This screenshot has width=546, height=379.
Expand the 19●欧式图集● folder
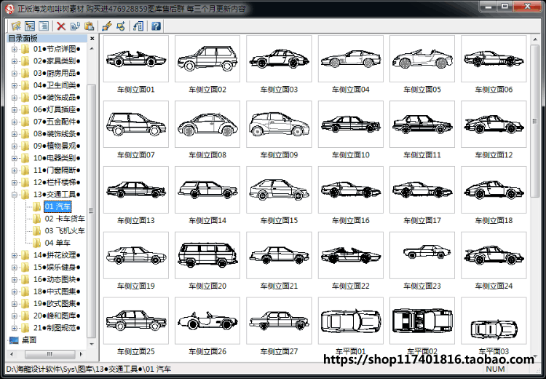15,303
